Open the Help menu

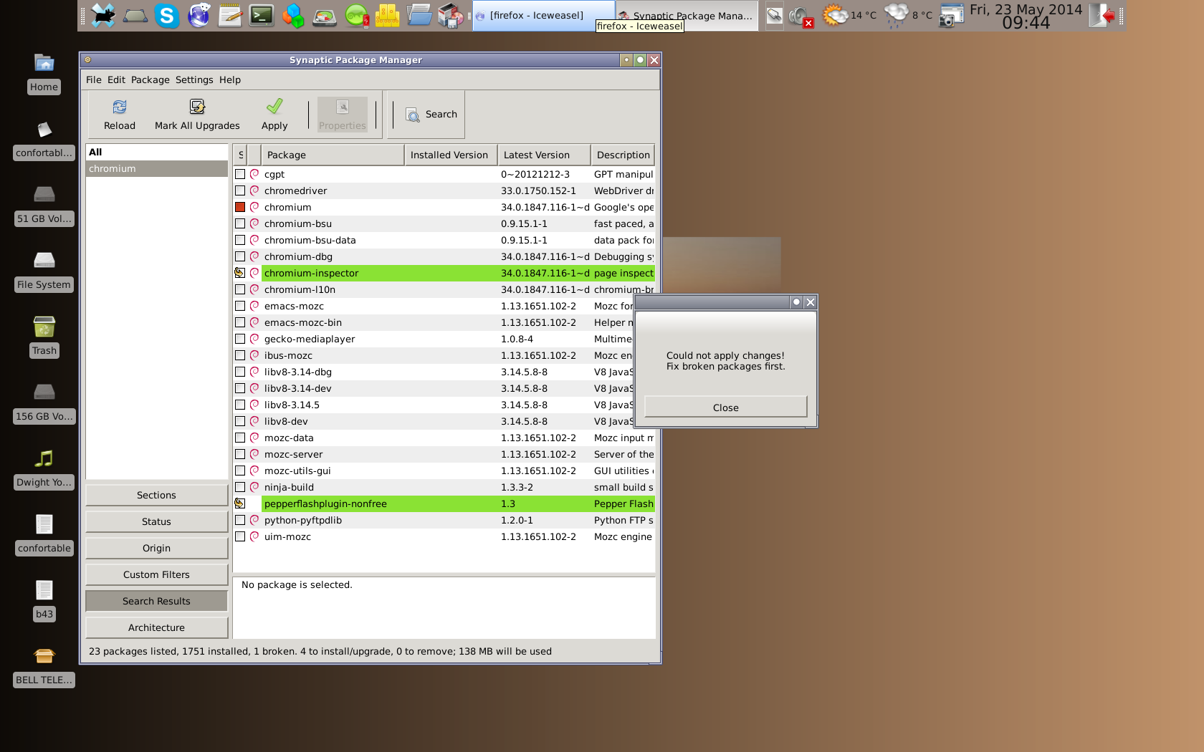pyautogui.click(x=230, y=79)
